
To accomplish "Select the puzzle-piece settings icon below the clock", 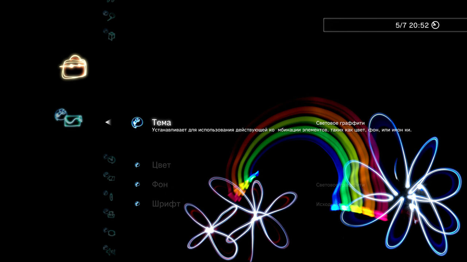I will click(109, 177).
